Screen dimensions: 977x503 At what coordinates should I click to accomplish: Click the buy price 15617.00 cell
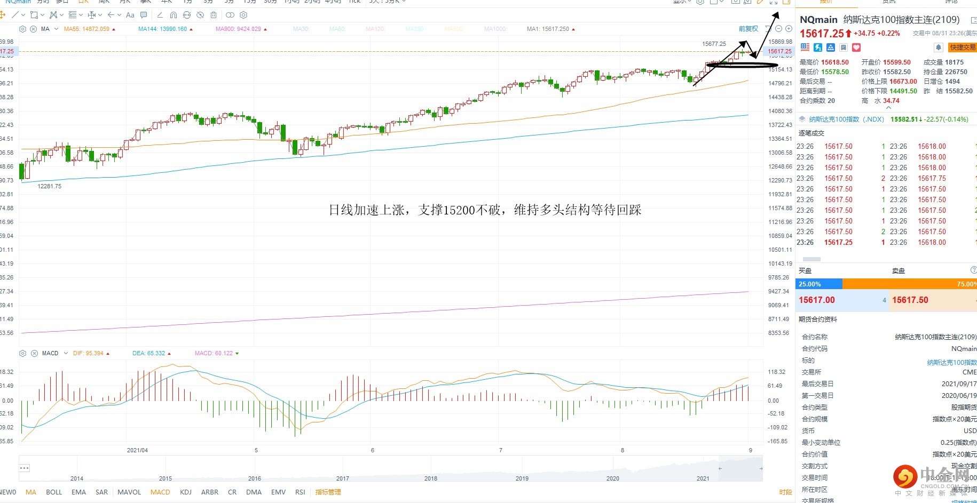(x=841, y=300)
